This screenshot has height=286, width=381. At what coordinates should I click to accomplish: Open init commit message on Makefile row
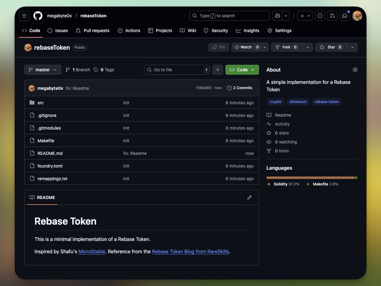[126, 141]
